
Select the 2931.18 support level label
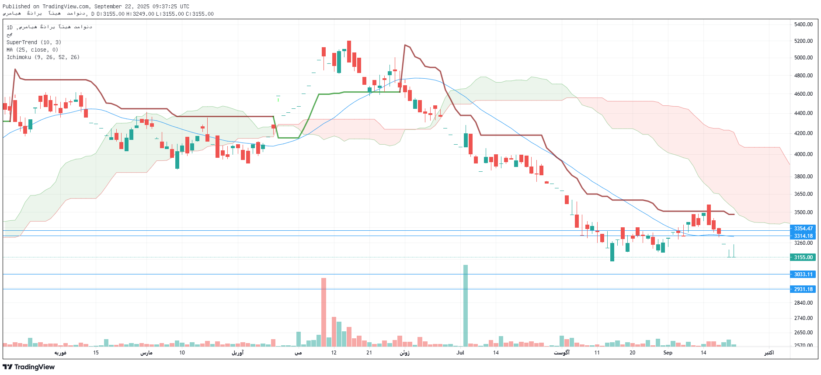(803, 289)
